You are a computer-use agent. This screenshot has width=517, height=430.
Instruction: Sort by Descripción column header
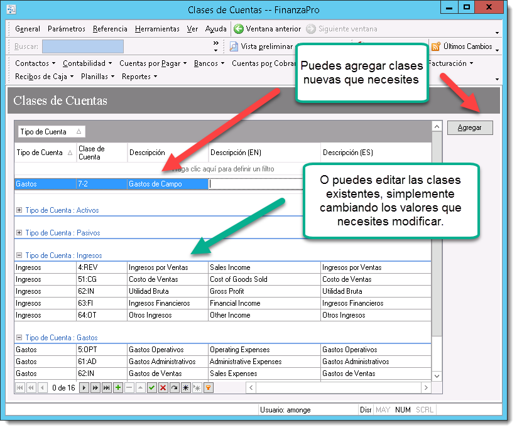pos(168,153)
